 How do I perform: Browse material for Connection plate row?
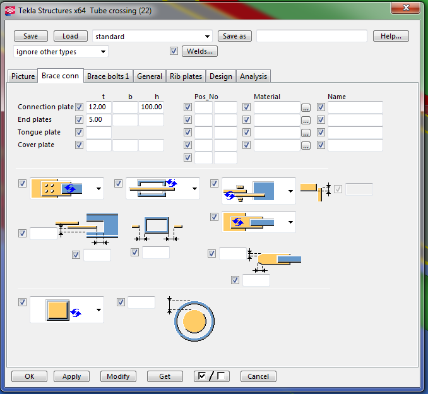pyautogui.click(x=306, y=107)
